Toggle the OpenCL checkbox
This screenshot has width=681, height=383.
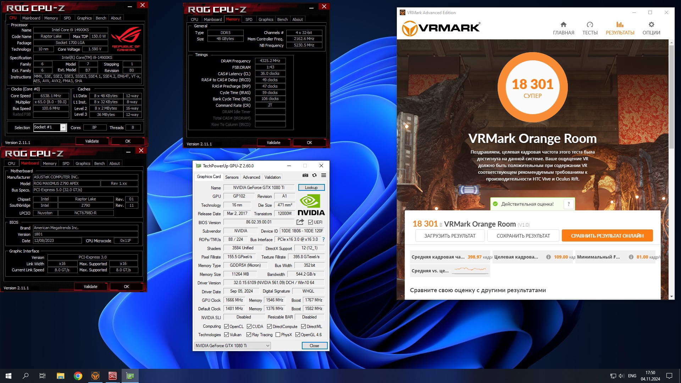coord(227,327)
